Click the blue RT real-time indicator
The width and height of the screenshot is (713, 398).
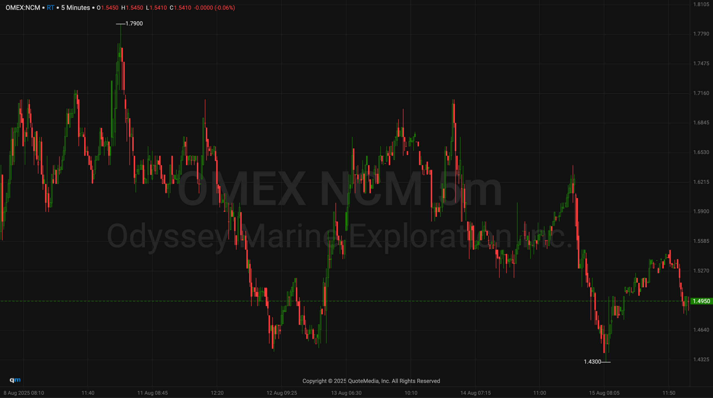point(50,8)
